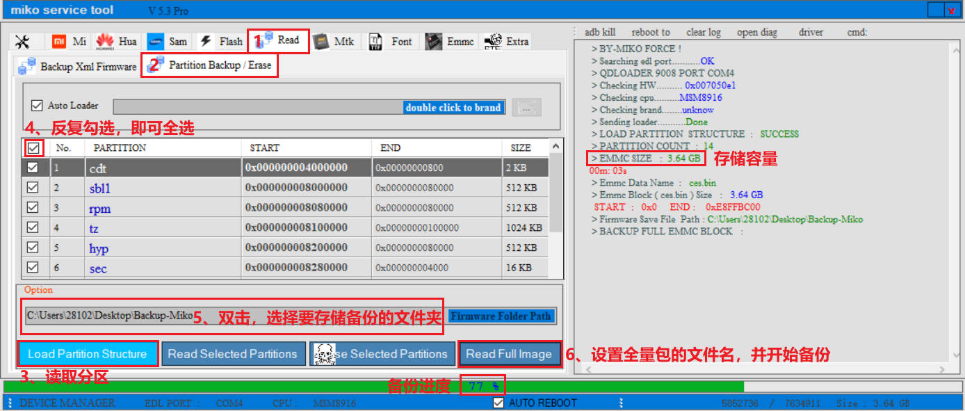Click Load Partition Structure button
965x411 pixels.
click(88, 354)
